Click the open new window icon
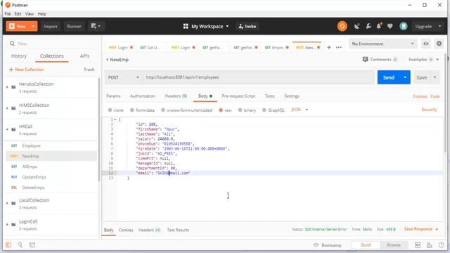Screen dimensions: 450x253 point(96,26)
